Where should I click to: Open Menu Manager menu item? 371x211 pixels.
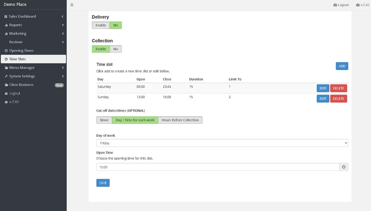33,68
